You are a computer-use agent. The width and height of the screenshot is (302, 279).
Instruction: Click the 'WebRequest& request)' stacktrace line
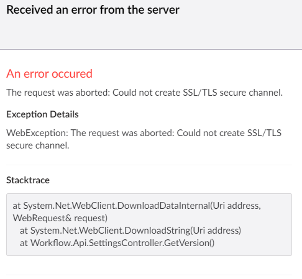[x=60, y=218]
